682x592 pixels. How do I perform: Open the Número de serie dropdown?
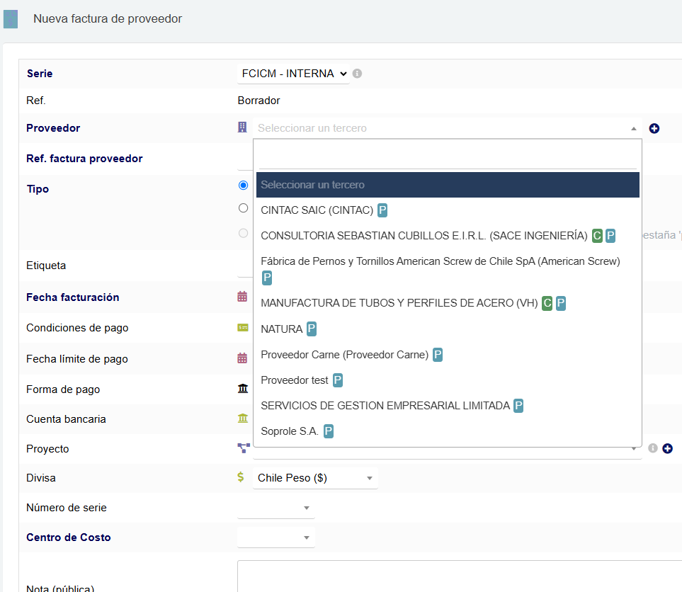276,508
